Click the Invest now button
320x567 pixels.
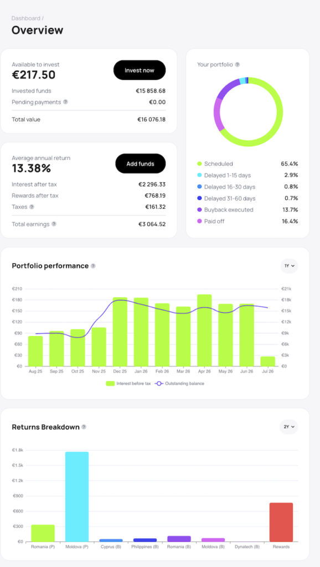(140, 70)
